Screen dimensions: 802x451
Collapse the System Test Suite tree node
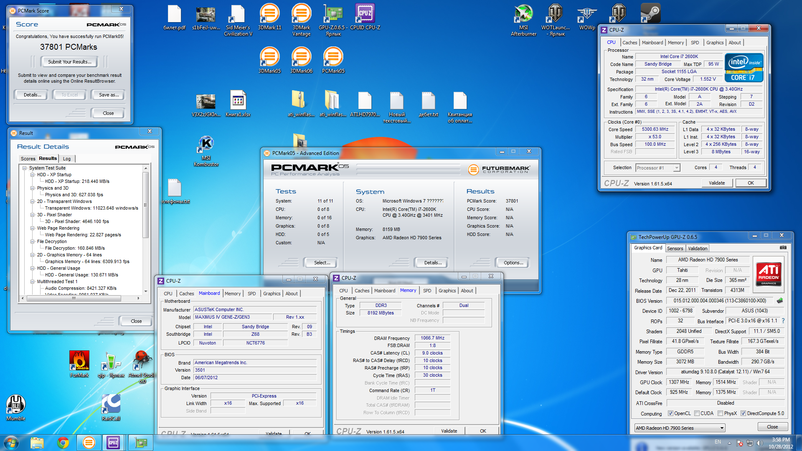(x=25, y=168)
